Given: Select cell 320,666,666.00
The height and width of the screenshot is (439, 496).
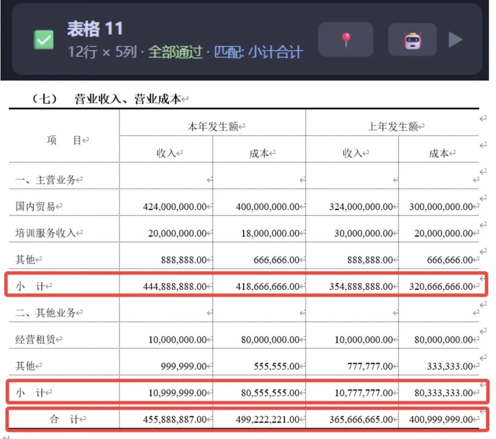Looking at the screenshot, I should tap(441, 287).
